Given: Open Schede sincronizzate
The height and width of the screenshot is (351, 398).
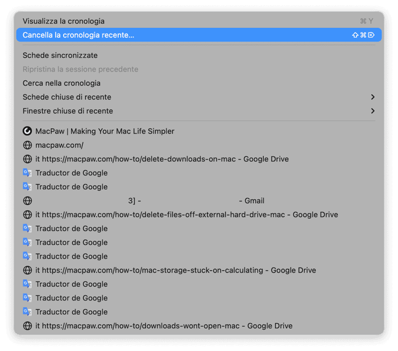Looking at the screenshot, I should tap(199, 55).
